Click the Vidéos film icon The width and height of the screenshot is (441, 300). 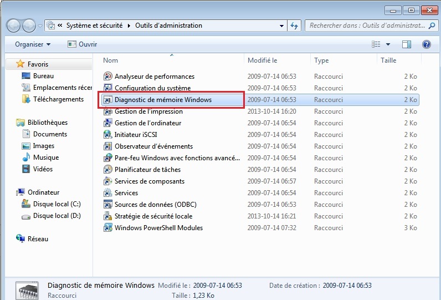point(26,169)
